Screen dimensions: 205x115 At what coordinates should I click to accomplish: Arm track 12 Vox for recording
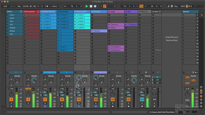coord(128,106)
